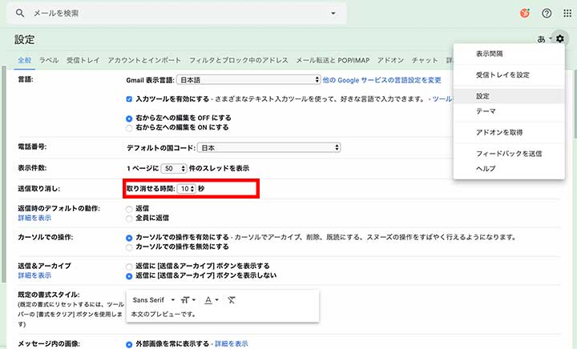Toggle 入力ツールを有効にする checkbox
Viewport: 577px width, 349px height.
coord(129,98)
